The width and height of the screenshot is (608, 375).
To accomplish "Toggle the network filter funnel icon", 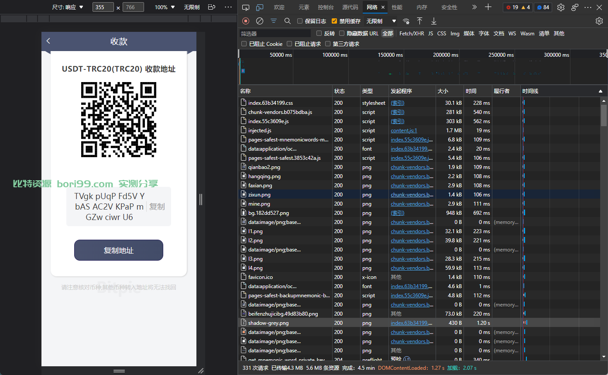I will coord(274,21).
